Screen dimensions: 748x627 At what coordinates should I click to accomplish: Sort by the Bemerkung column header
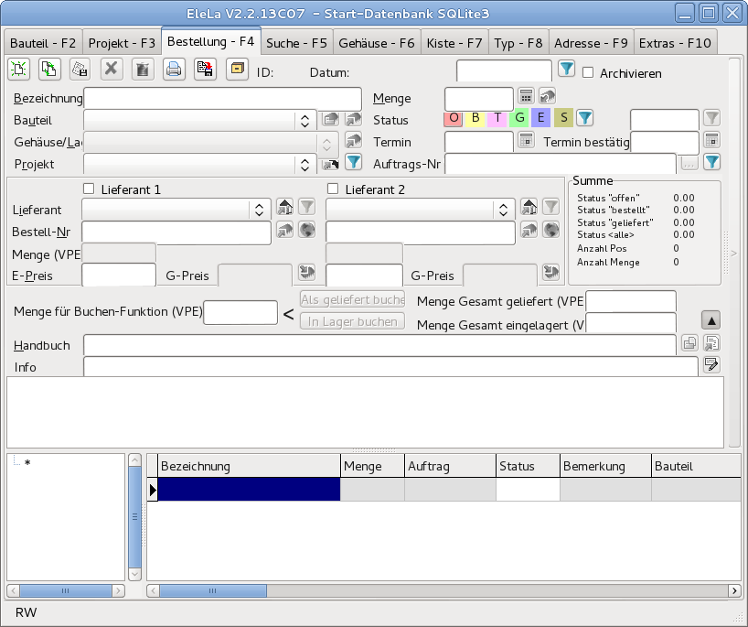pyautogui.click(x=605, y=466)
